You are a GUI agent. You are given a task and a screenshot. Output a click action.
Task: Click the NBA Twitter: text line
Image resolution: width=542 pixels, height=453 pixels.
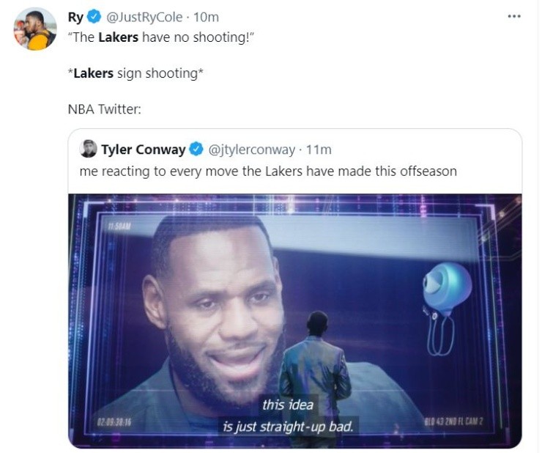pos(103,109)
